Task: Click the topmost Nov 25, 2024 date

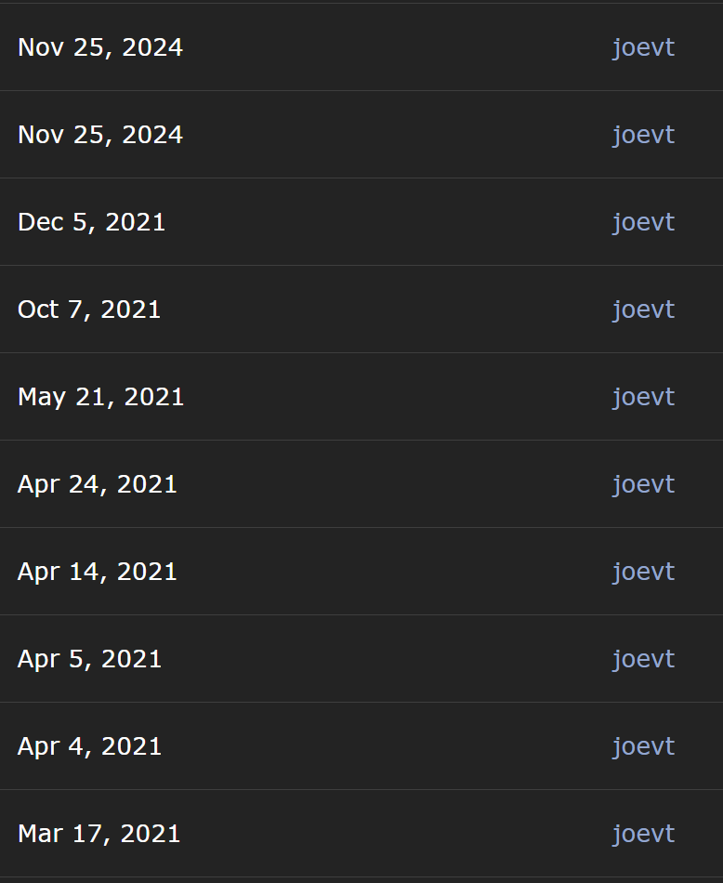Action: 100,47
